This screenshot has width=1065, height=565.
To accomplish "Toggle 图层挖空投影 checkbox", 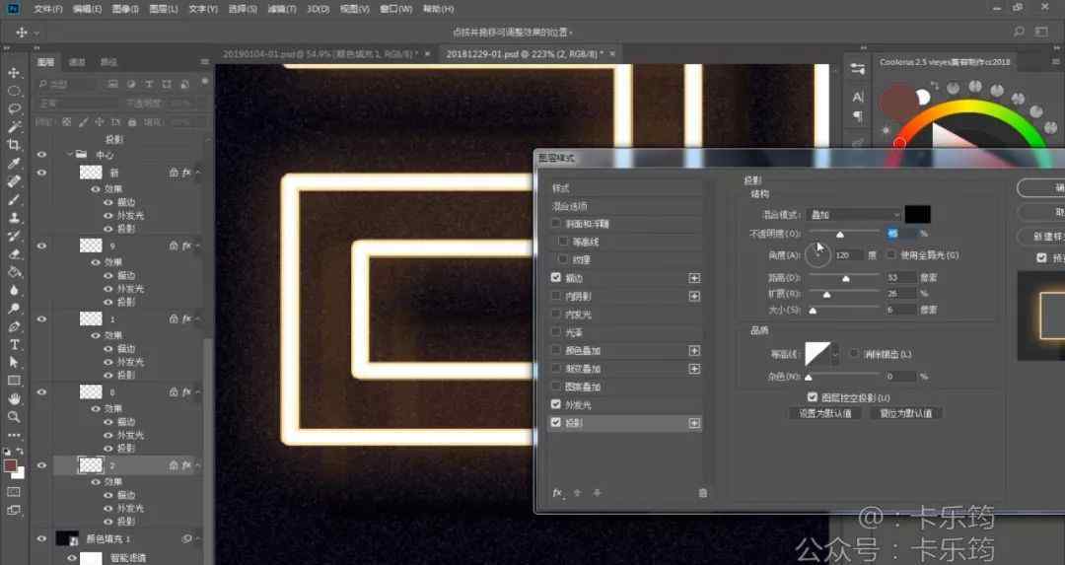I will click(x=813, y=397).
